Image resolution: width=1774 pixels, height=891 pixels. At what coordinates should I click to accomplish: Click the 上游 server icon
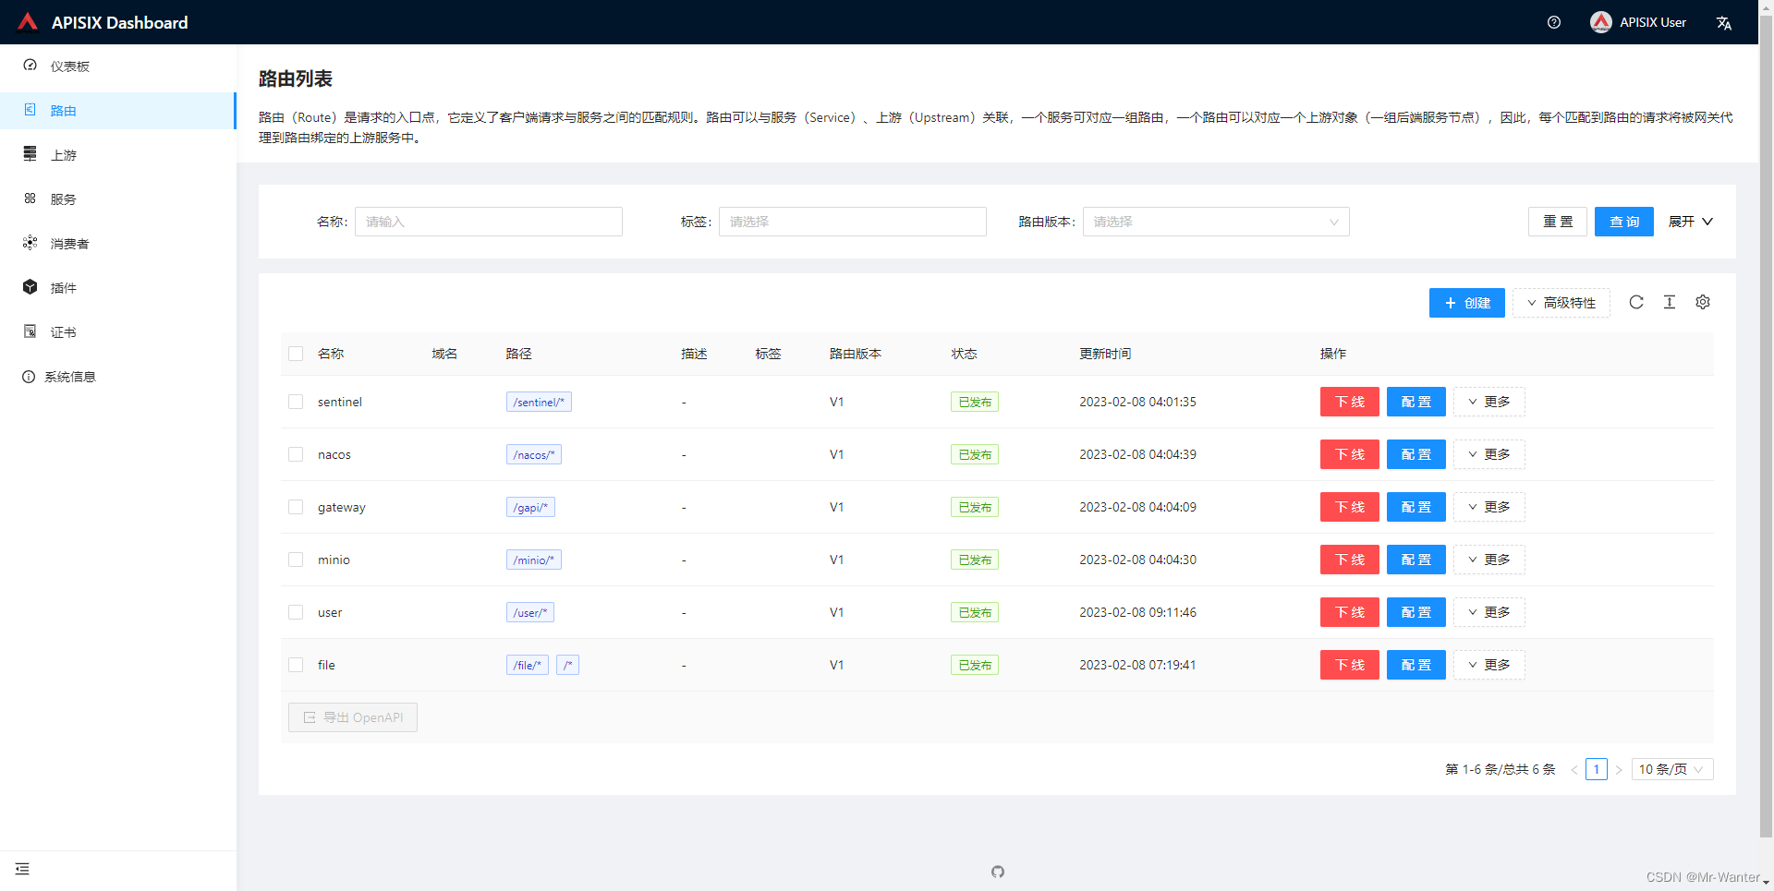pyautogui.click(x=30, y=154)
